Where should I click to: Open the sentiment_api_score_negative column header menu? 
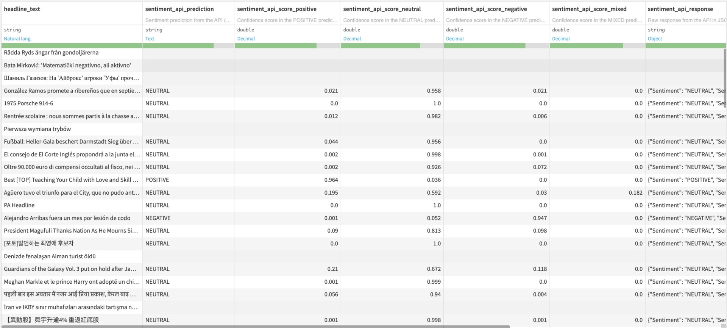coord(486,9)
